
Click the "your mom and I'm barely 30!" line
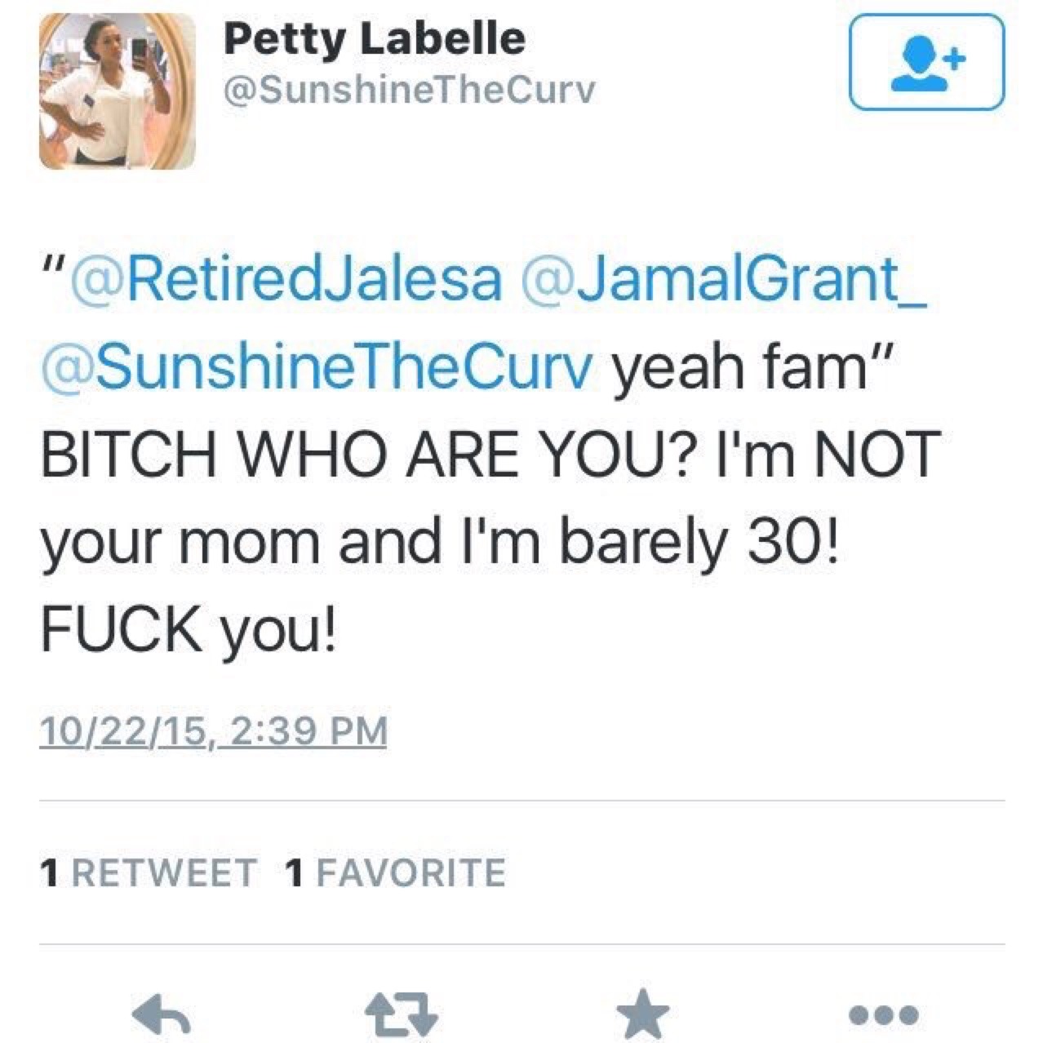click(439, 542)
